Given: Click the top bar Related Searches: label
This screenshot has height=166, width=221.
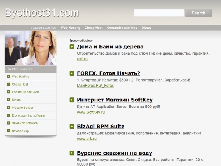Looking at the screenshot, I should [44, 28].
